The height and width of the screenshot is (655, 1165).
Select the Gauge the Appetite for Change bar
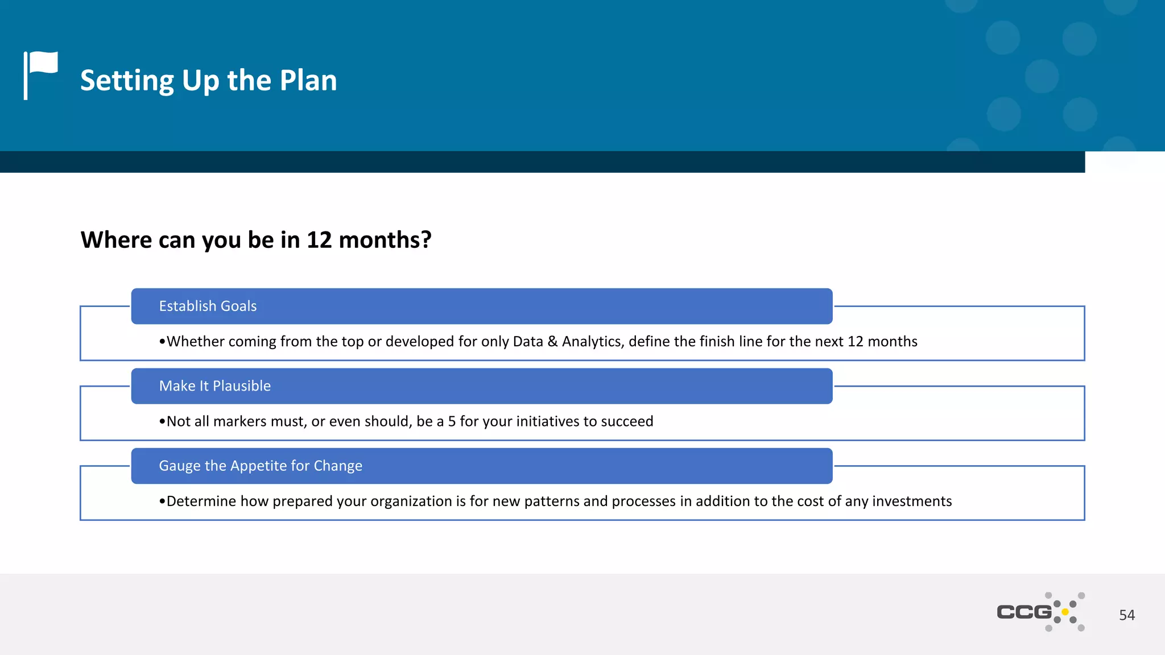coord(481,466)
